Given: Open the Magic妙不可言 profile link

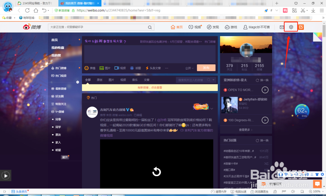Looking at the screenshot, I should [257, 27].
